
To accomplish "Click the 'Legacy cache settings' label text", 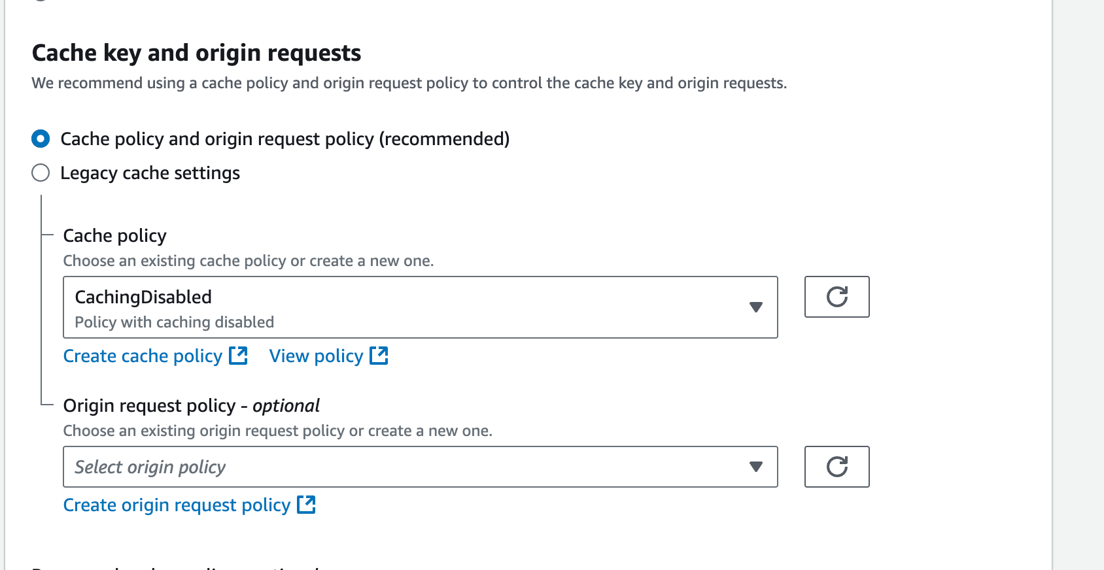I will pyautogui.click(x=150, y=173).
